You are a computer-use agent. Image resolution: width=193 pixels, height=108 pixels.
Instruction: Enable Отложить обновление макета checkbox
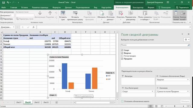pos(122,101)
